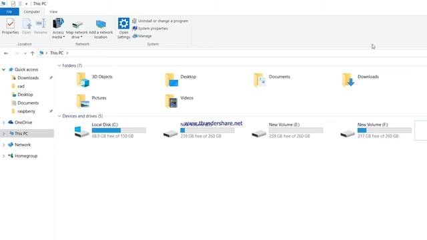The width and height of the screenshot is (427, 240).
Task: Click the '217 GB free of 260 GB' text
Action: (378, 136)
